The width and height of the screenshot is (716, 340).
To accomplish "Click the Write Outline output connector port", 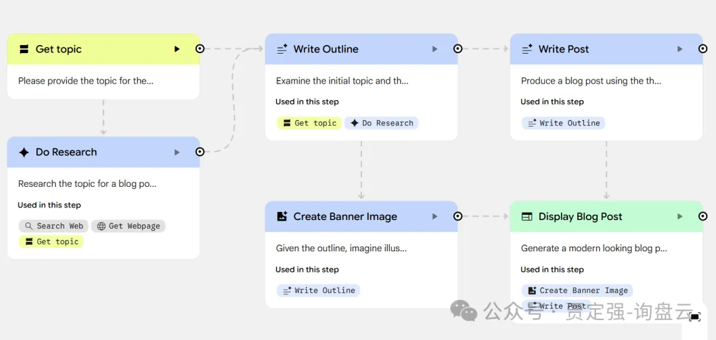I will (x=457, y=48).
